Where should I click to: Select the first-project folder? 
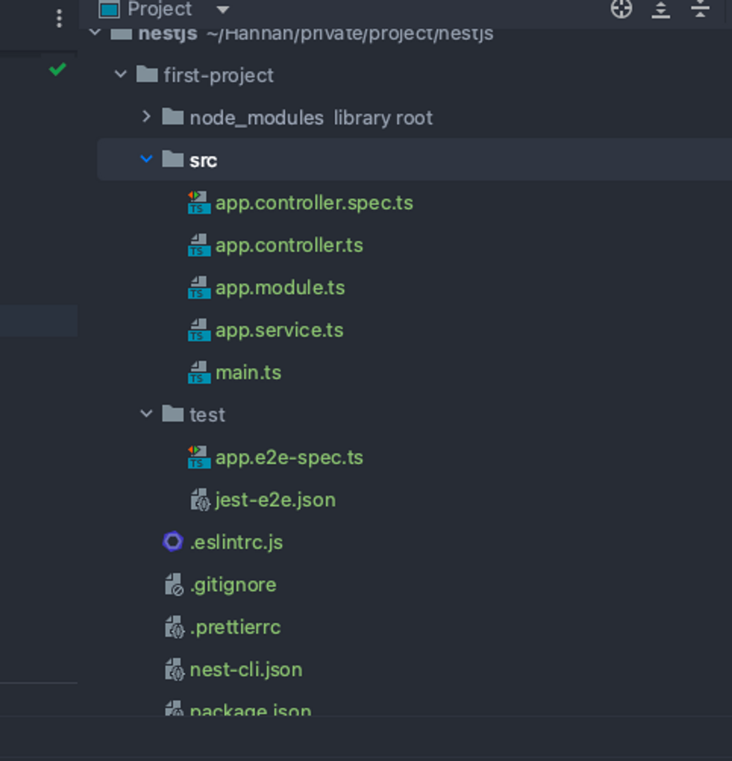[x=219, y=75]
